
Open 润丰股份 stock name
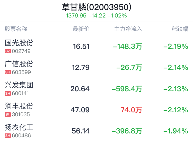tap(19, 106)
